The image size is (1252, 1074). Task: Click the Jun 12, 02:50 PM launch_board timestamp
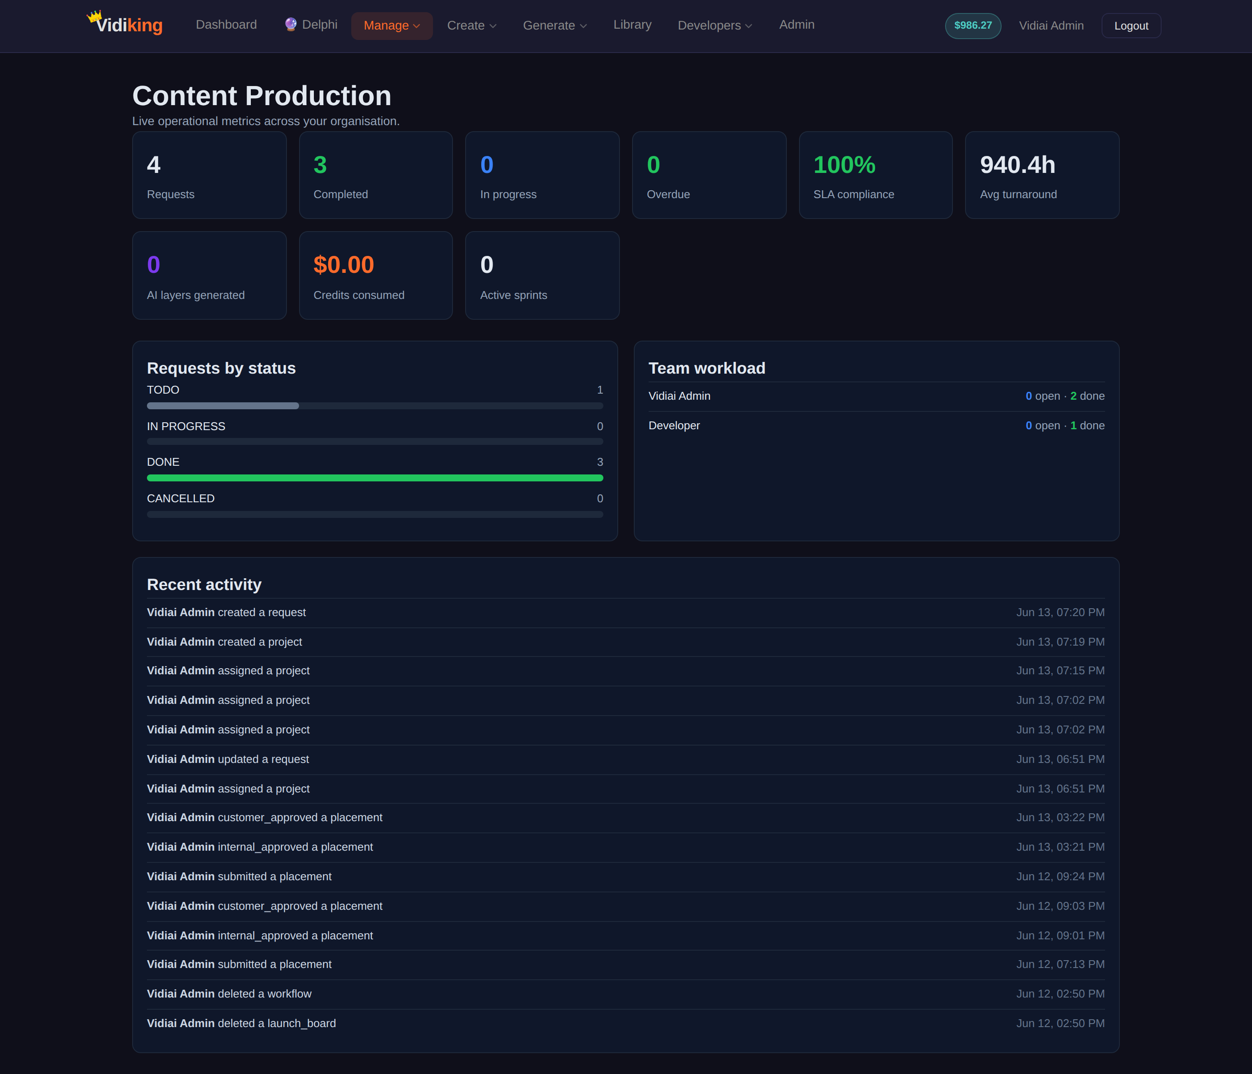tap(1060, 1024)
